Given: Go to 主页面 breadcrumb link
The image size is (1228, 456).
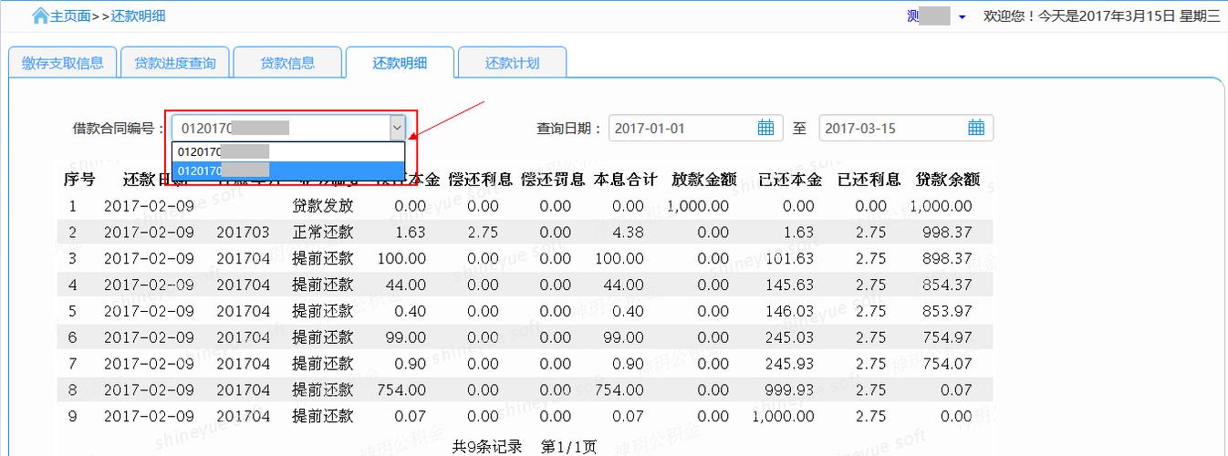Looking at the screenshot, I should 70,16.
